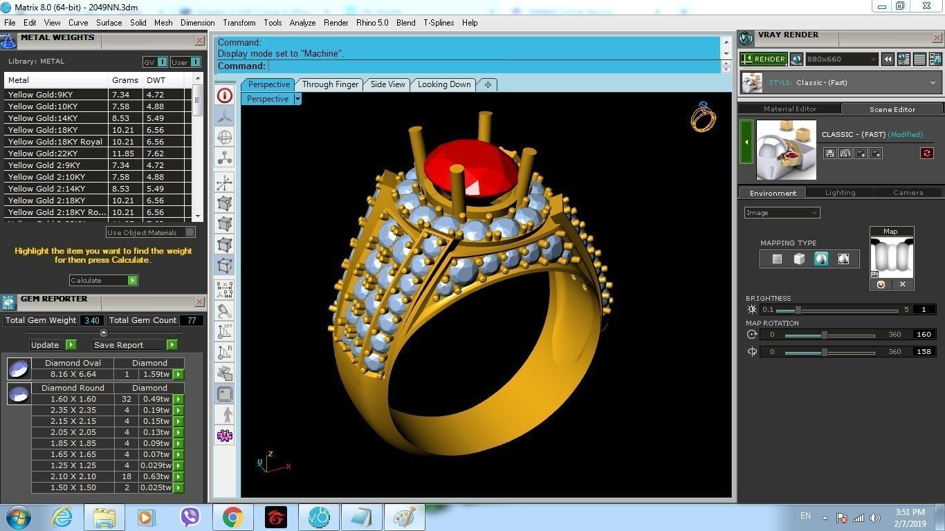
Task: Click the green arrow beside 8.16 X 6.64 row
Action: pos(178,374)
